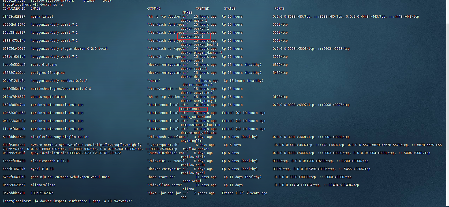This screenshot has width=449, height=207.
Task: Click container name docker-ssrf_proxy-1
Action: pyautogui.click(x=199, y=101)
